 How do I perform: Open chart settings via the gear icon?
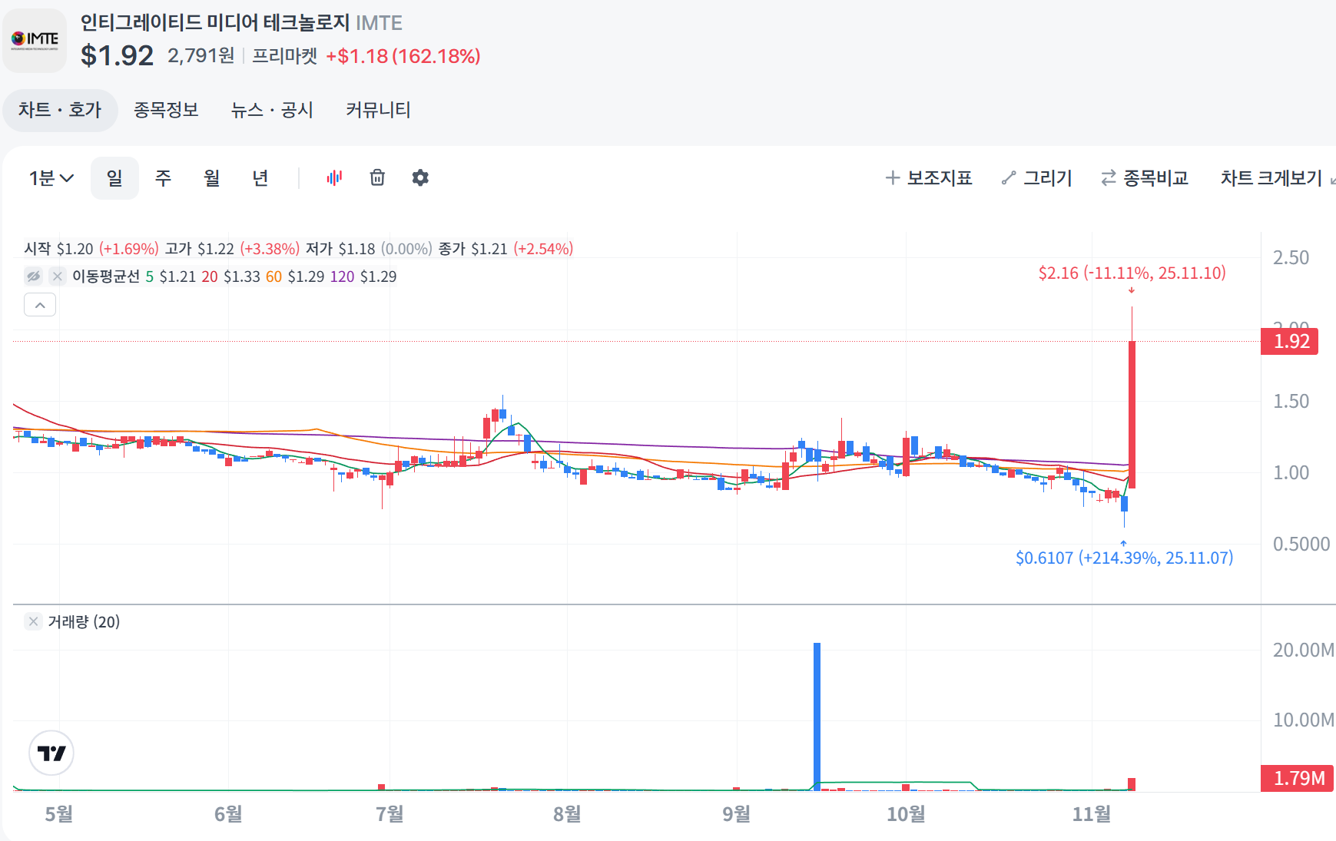(x=419, y=177)
